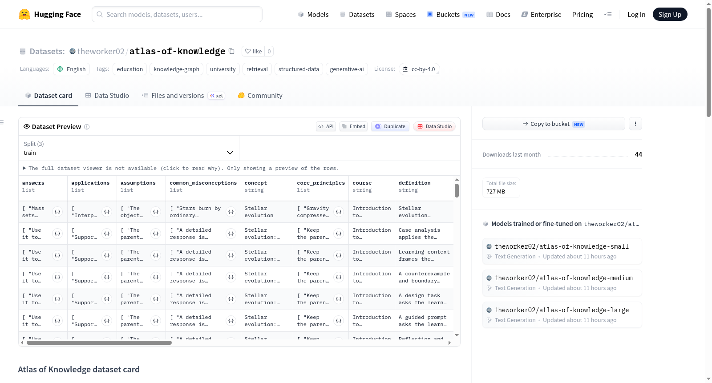Switch to the Data Studio tab

[x=107, y=96]
